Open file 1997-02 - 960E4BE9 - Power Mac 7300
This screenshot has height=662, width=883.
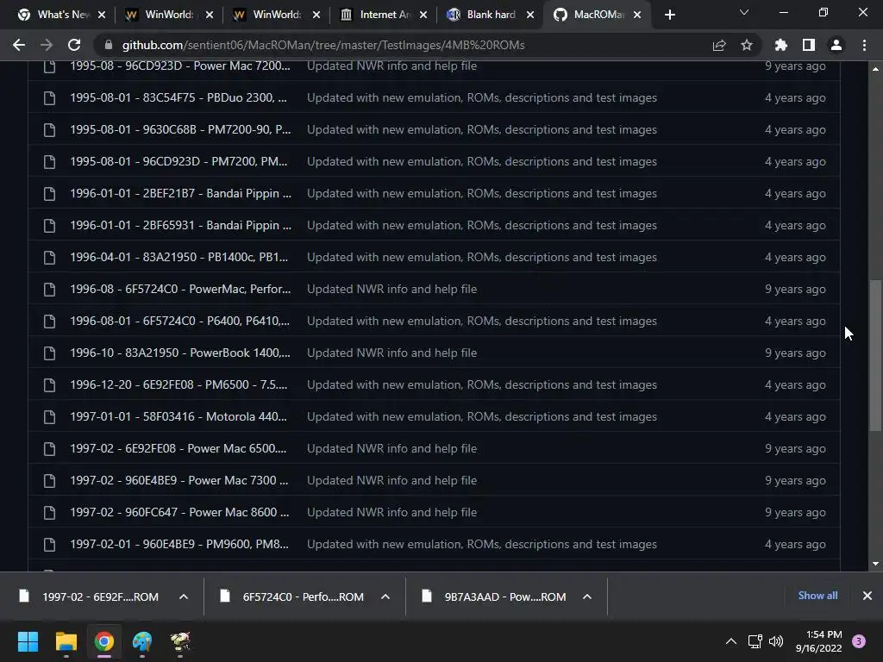tap(179, 480)
